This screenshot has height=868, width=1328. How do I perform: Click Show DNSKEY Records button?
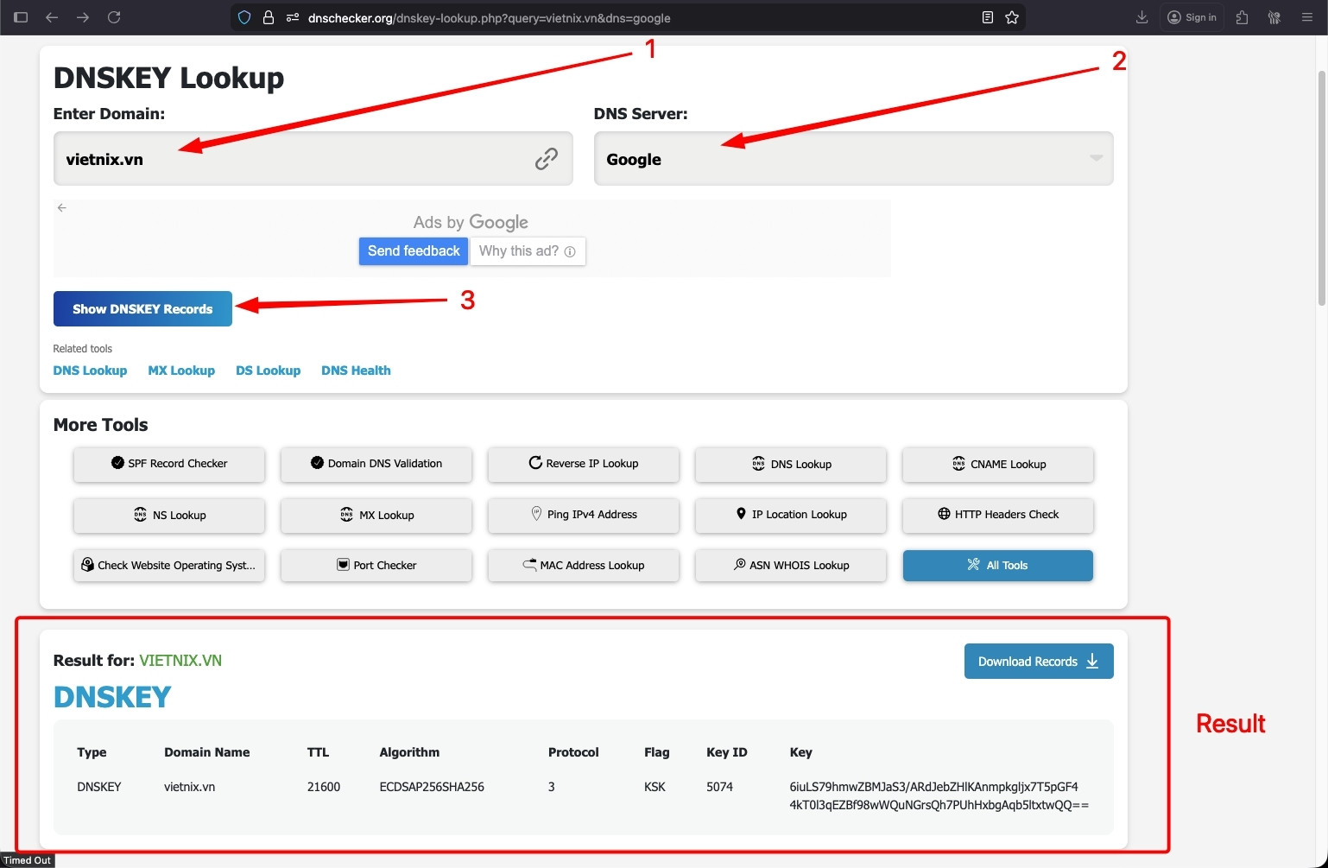(x=142, y=309)
